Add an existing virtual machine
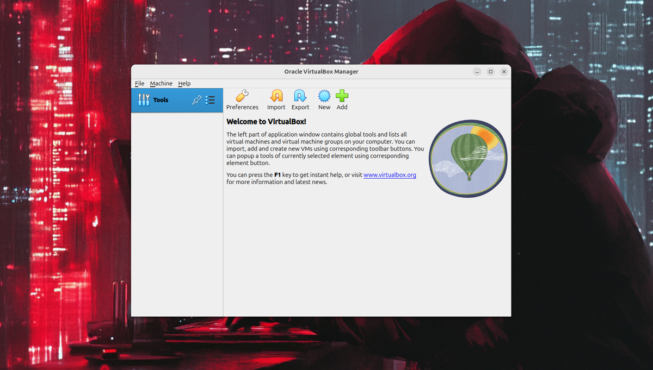653x370 pixels. [x=342, y=100]
